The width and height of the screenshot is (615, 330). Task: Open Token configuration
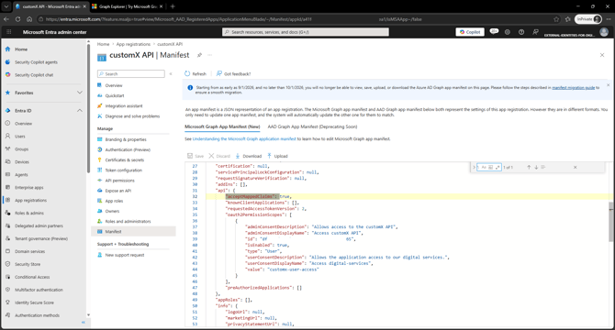pyautogui.click(x=124, y=170)
